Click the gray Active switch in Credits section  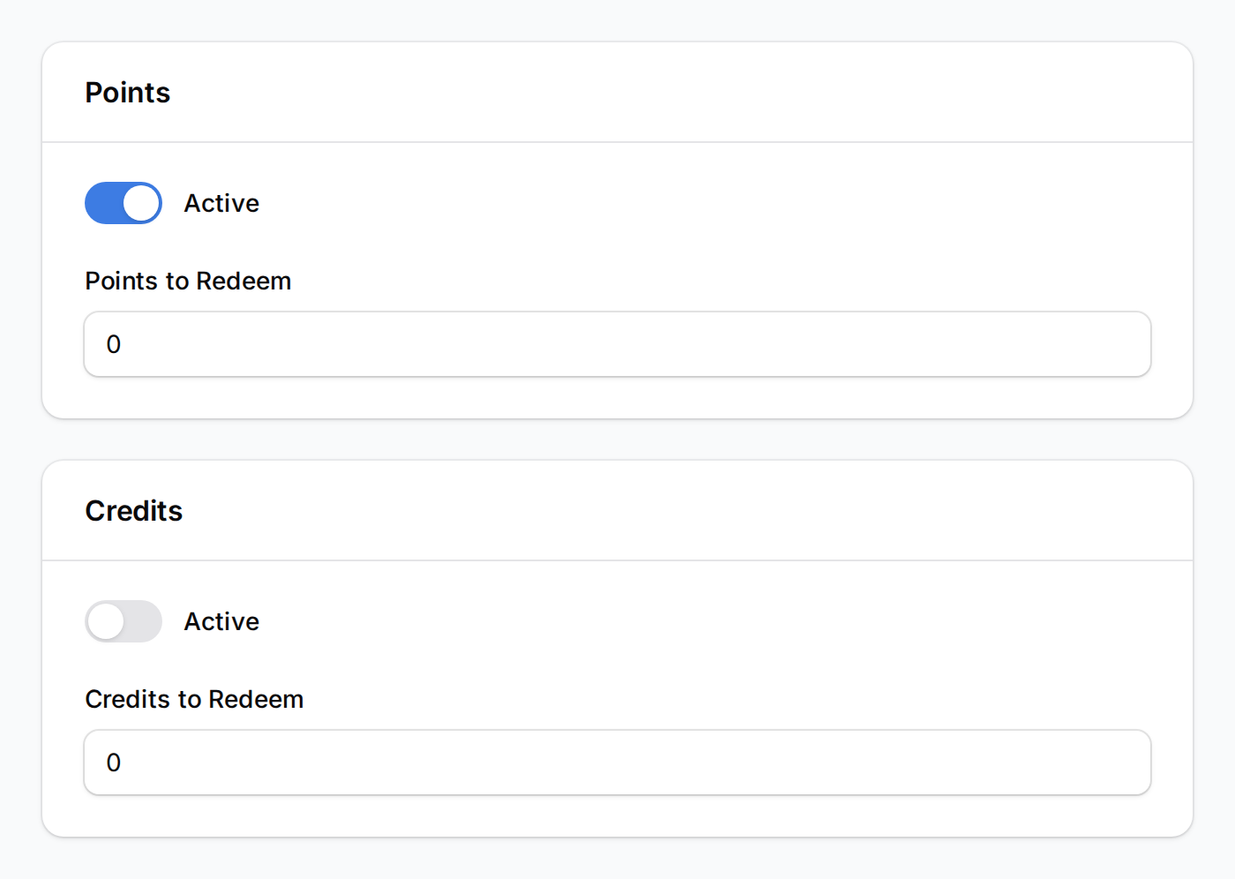click(x=123, y=621)
